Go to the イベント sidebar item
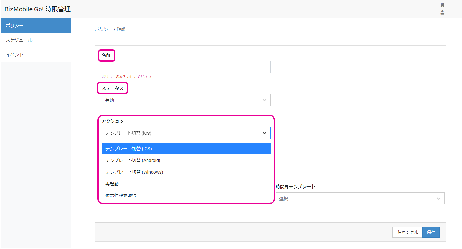 point(35,55)
